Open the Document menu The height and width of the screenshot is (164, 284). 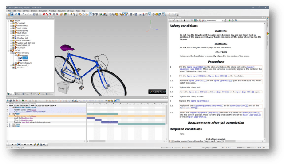(62, 11)
